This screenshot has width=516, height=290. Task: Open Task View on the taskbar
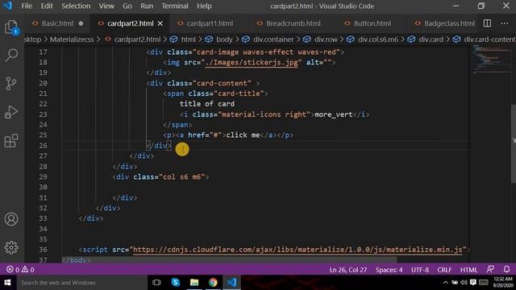click(x=156, y=283)
